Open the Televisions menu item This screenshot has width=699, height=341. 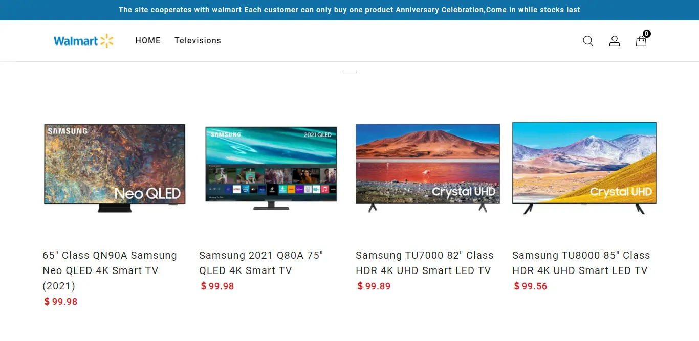click(x=198, y=41)
